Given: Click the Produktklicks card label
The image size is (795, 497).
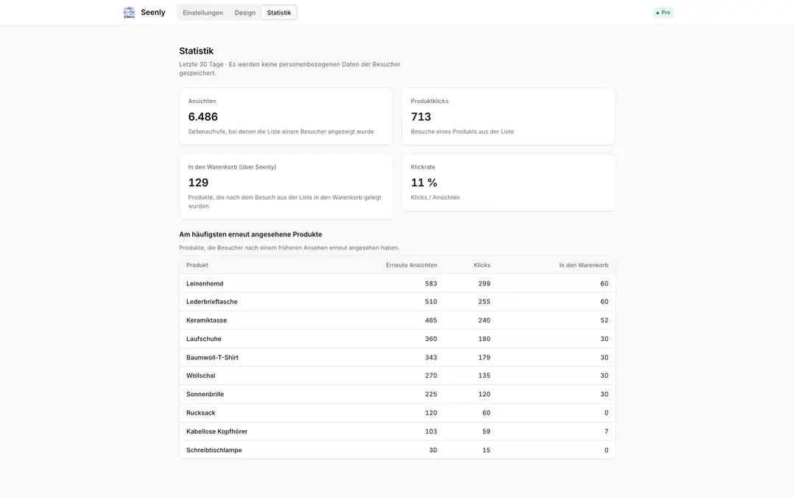Looking at the screenshot, I should point(429,102).
